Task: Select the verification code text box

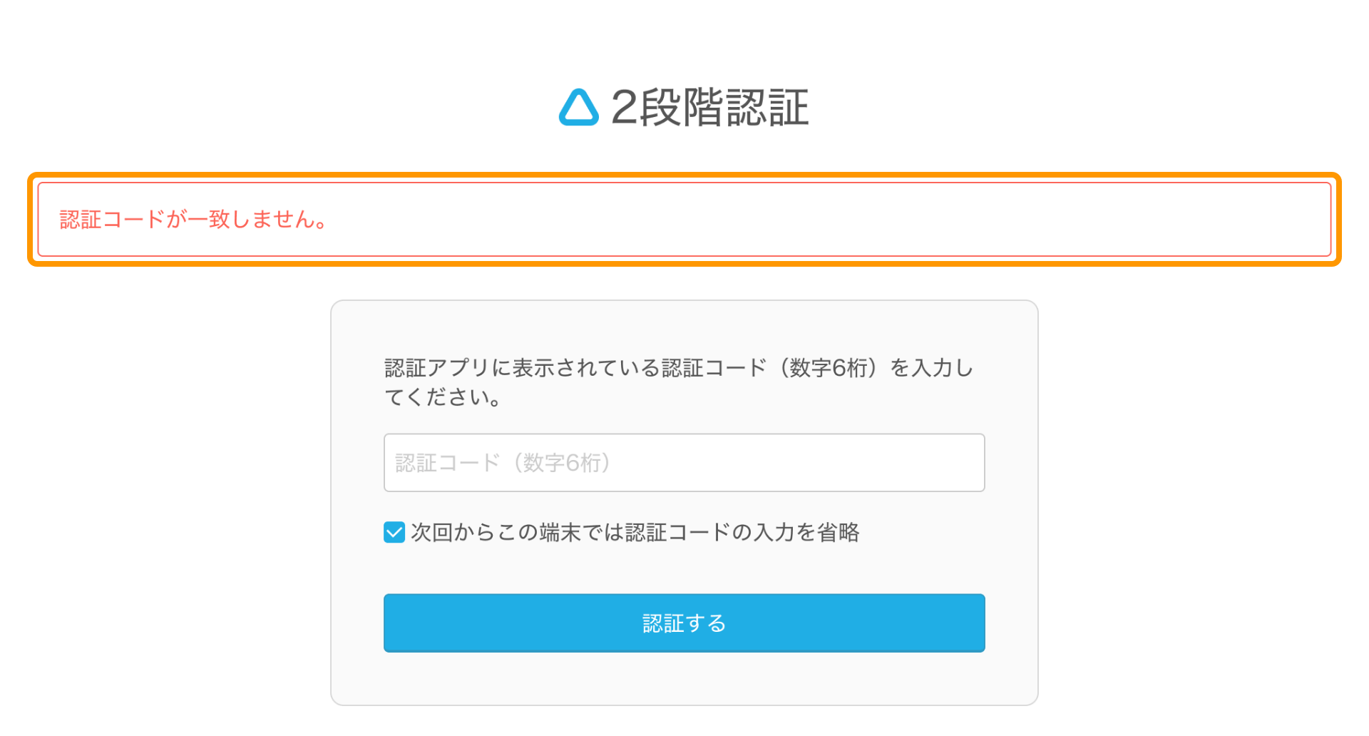Action: 684,462
